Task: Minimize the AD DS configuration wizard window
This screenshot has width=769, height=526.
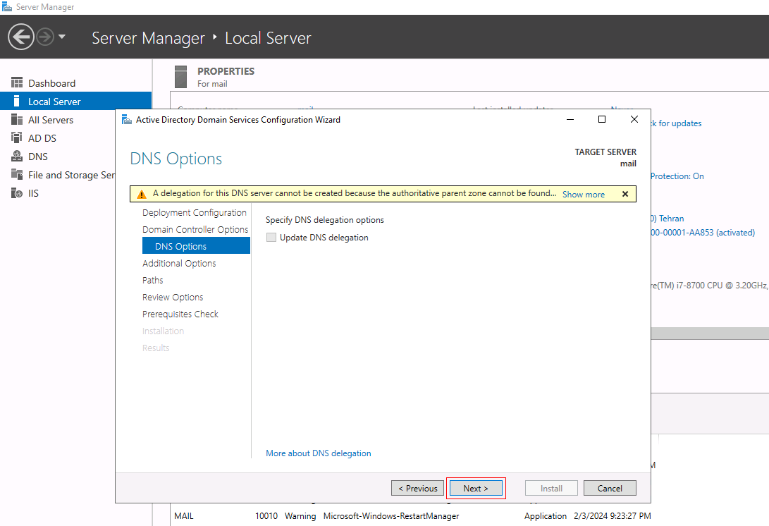Action: pos(570,119)
